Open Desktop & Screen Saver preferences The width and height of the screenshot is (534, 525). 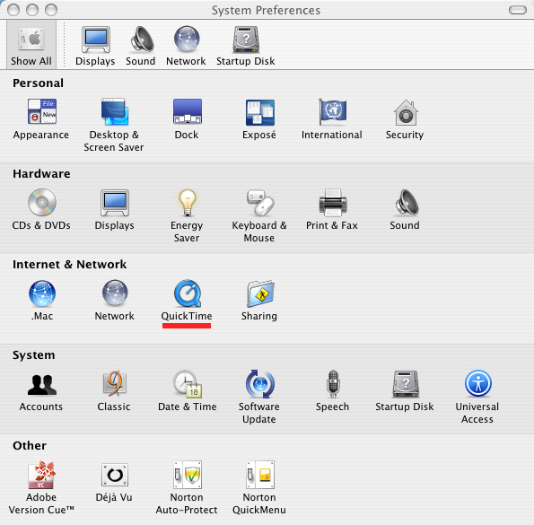pos(114,126)
